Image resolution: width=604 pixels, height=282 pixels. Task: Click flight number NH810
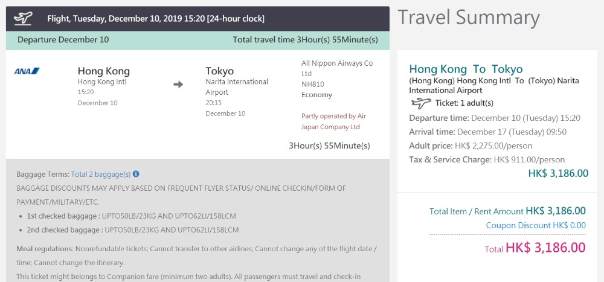tap(313, 85)
